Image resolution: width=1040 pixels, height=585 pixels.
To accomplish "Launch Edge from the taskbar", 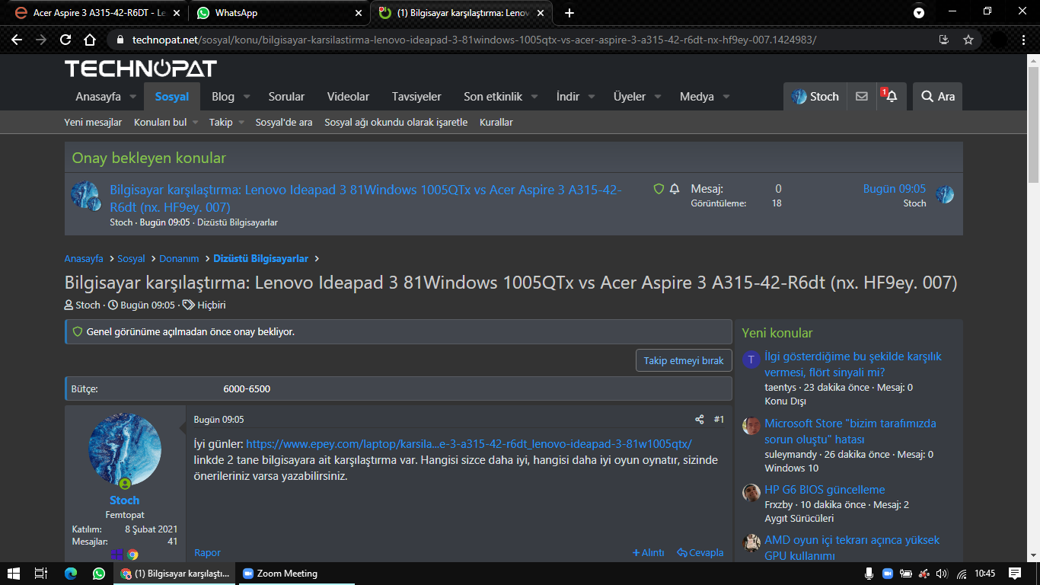I will [x=71, y=574].
